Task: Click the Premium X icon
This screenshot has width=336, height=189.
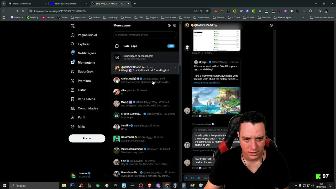Action: [73, 81]
